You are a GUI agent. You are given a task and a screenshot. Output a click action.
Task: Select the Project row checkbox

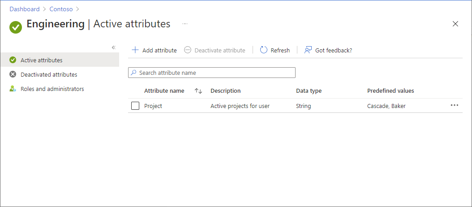point(135,106)
